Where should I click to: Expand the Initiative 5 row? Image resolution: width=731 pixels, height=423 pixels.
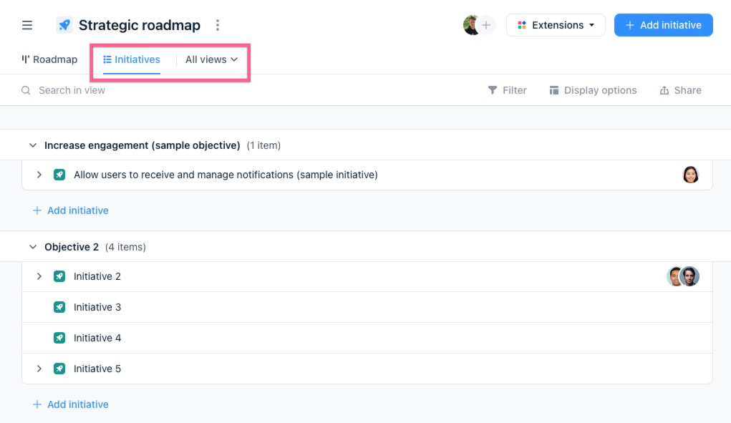tap(39, 369)
